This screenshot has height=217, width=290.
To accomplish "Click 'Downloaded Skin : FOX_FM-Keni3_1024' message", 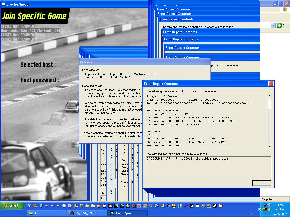I will [x=30, y=31].
